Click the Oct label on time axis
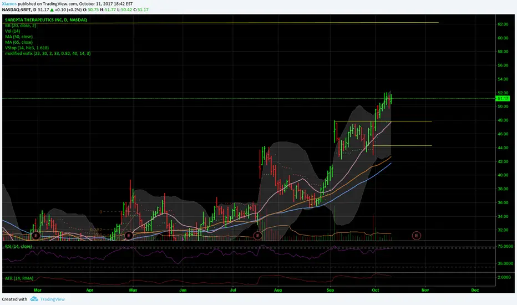 (x=375, y=290)
